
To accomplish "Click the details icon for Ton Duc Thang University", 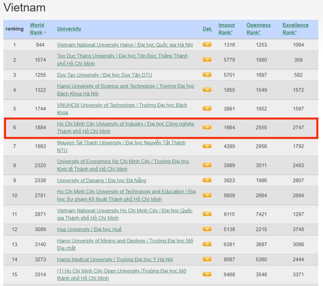I will tap(207, 60).
